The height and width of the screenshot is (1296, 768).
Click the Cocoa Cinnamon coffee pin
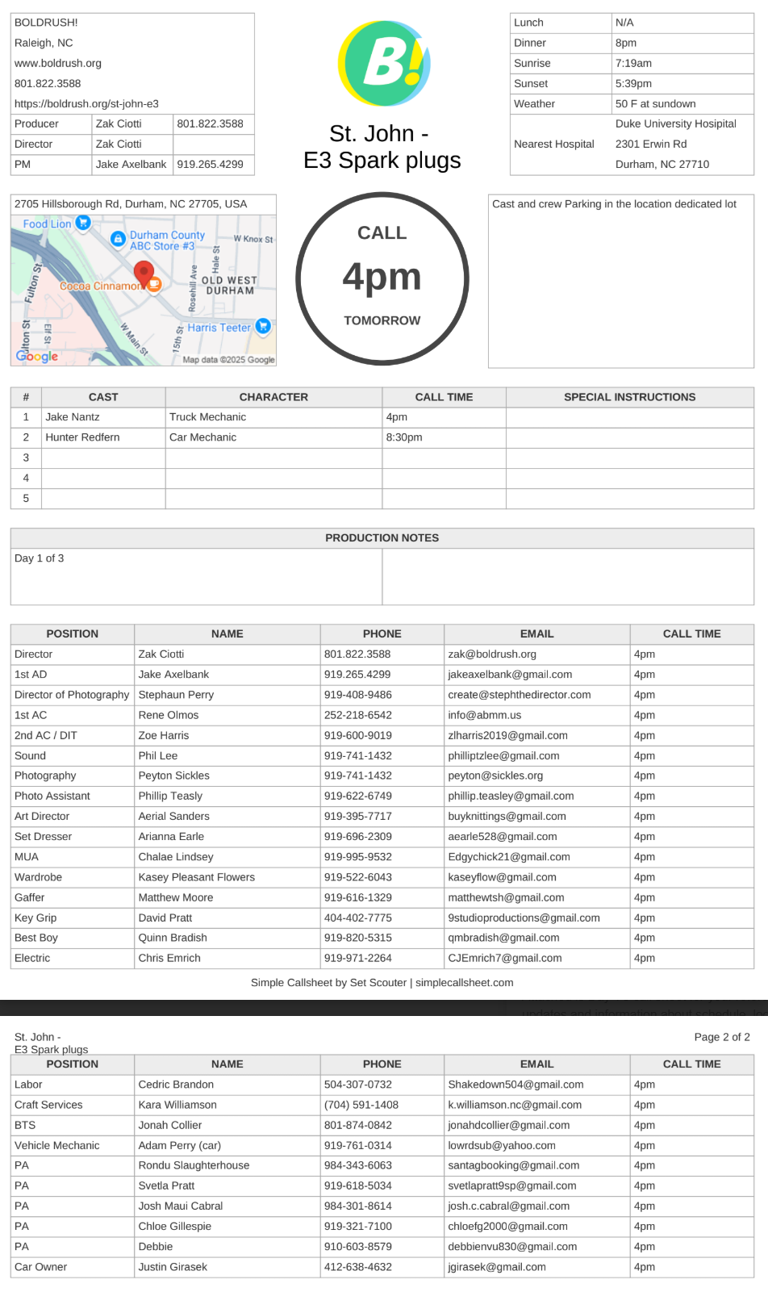[x=155, y=284]
